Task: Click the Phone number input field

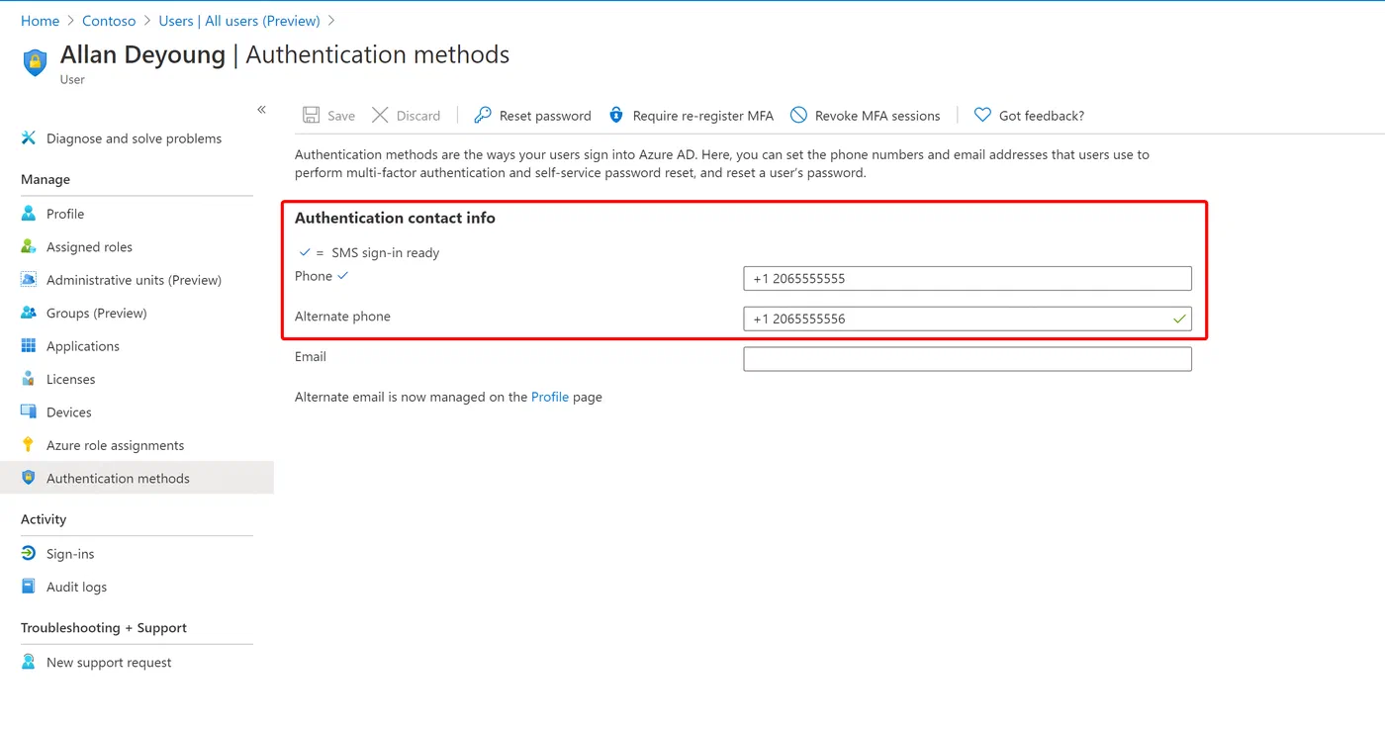Action: pos(968,279)
